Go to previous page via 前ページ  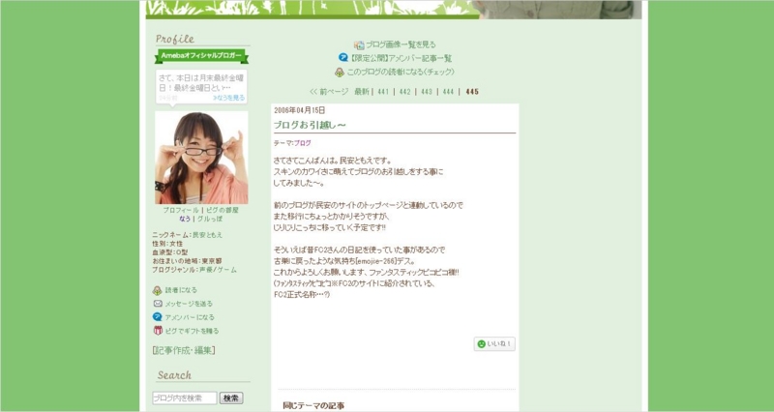tap(329, 91)
